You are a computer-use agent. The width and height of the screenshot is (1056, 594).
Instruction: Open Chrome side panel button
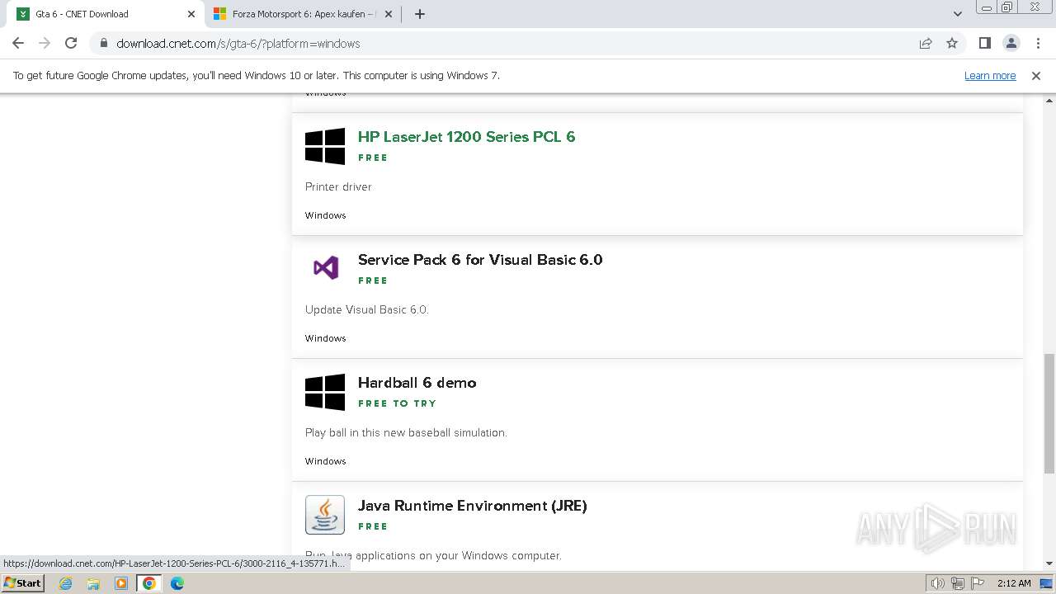click(984, 44)
